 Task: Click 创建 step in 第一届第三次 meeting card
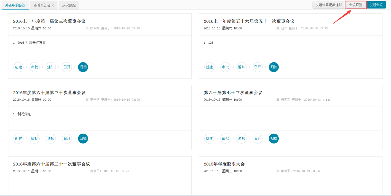point(18,67)
